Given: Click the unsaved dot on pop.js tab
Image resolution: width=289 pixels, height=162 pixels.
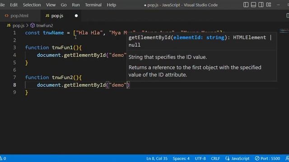Looking at the screenshot, I should coord(76,16).
